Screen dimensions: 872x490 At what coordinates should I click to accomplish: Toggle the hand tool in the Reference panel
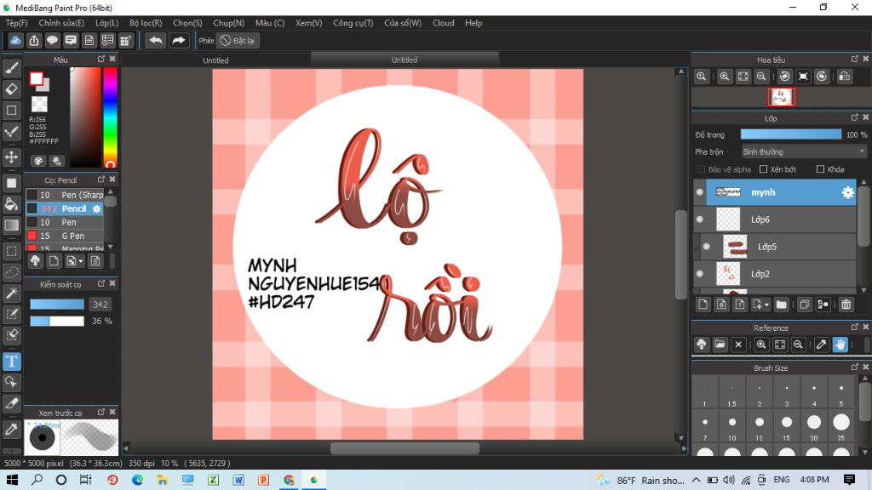pyautogui.click(x=840, y=345)
